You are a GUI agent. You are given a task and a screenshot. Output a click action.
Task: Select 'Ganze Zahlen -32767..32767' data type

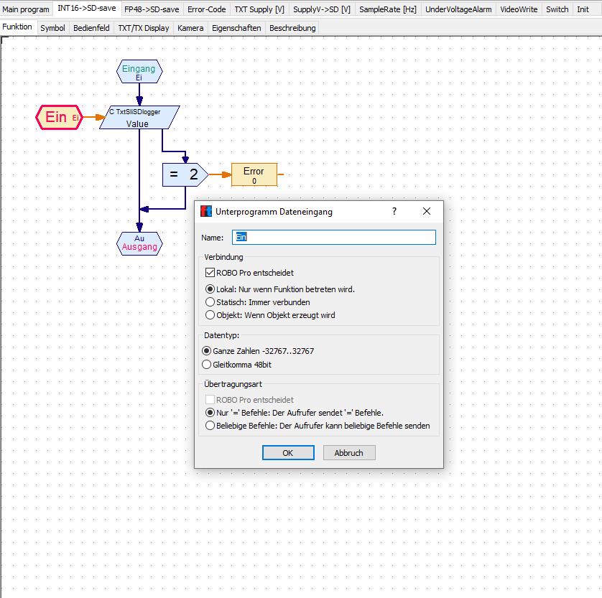(x=258, y=351)
